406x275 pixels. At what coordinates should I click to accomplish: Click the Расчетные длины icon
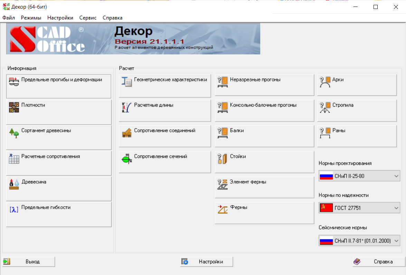pos(126,107)
